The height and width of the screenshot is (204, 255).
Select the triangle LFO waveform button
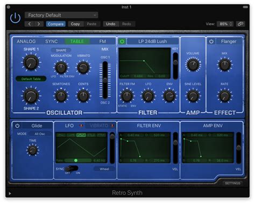coord(81,135)
